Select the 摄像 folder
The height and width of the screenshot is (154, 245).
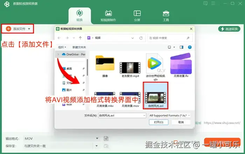[105, 66]
